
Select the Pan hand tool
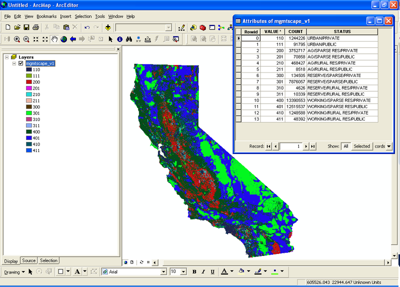54,39
